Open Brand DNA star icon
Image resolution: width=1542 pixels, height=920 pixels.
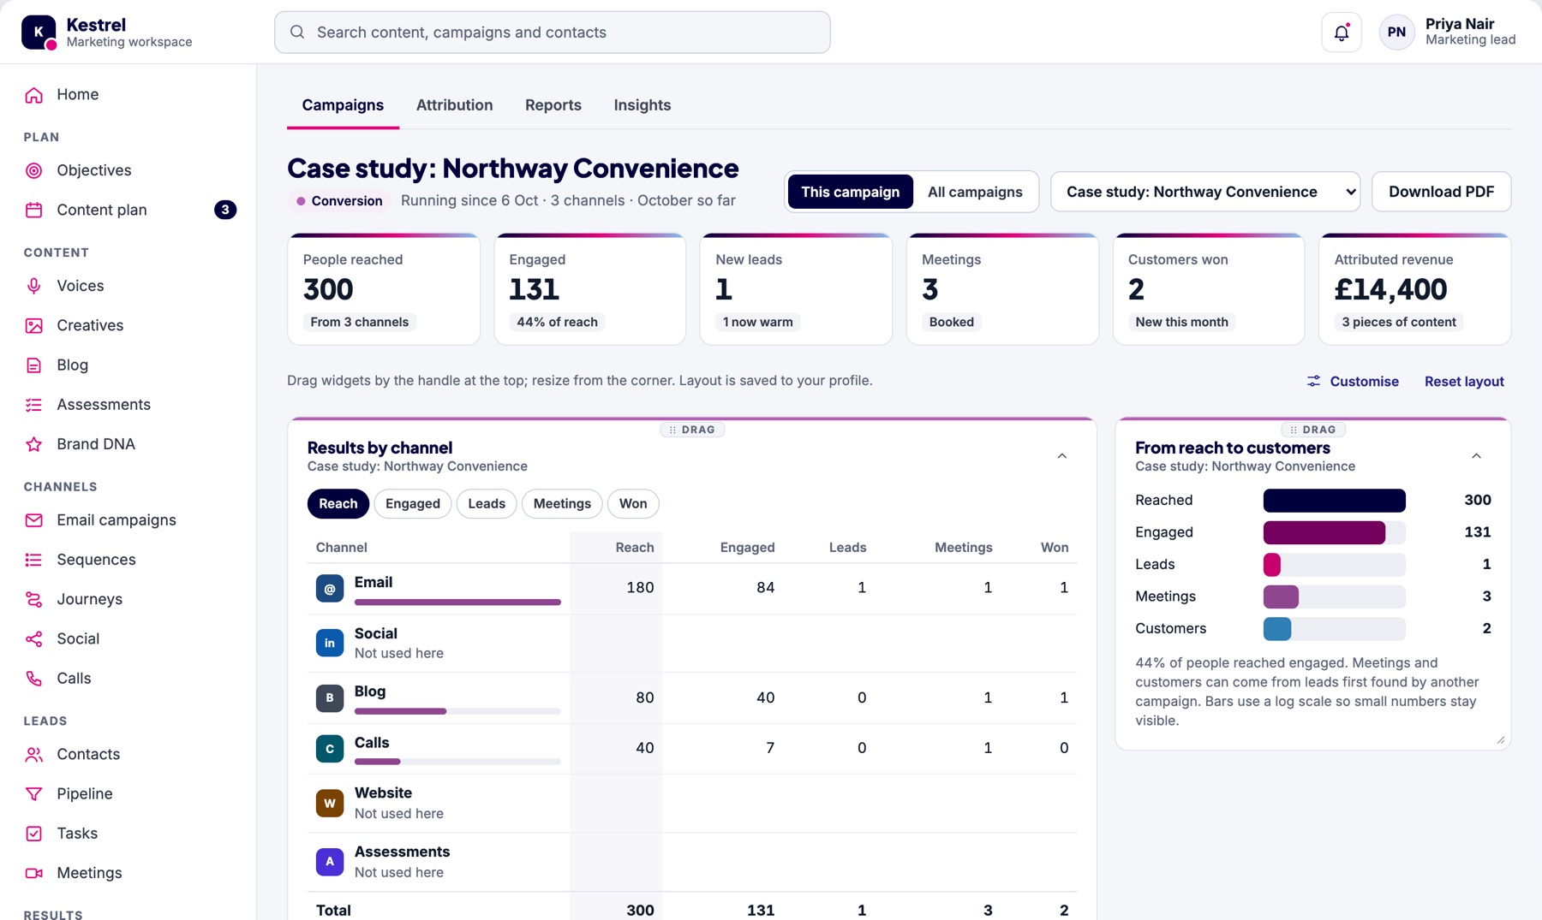tap(34, 444)
